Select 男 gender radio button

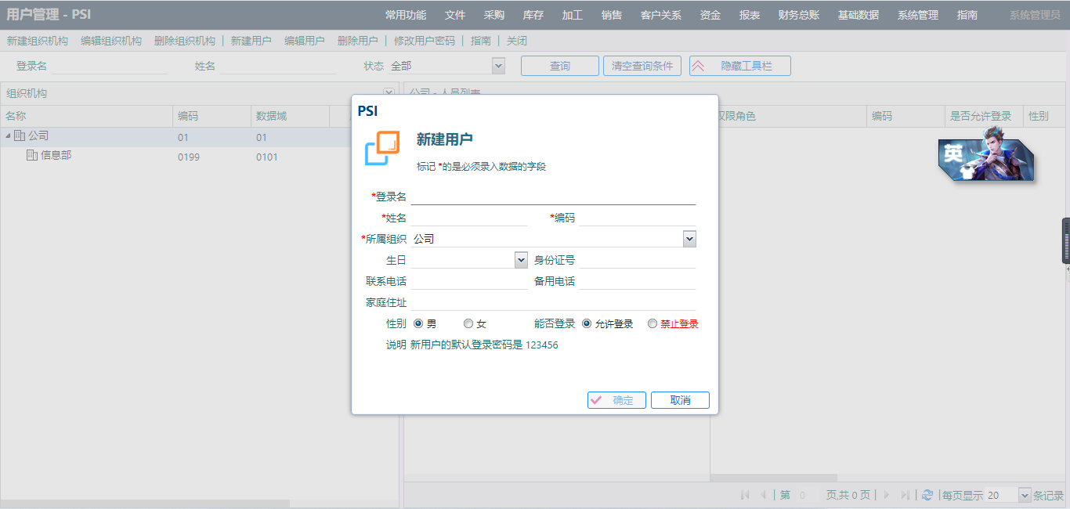418,323
